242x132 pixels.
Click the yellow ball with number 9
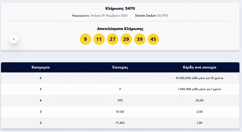pos(85,39)
